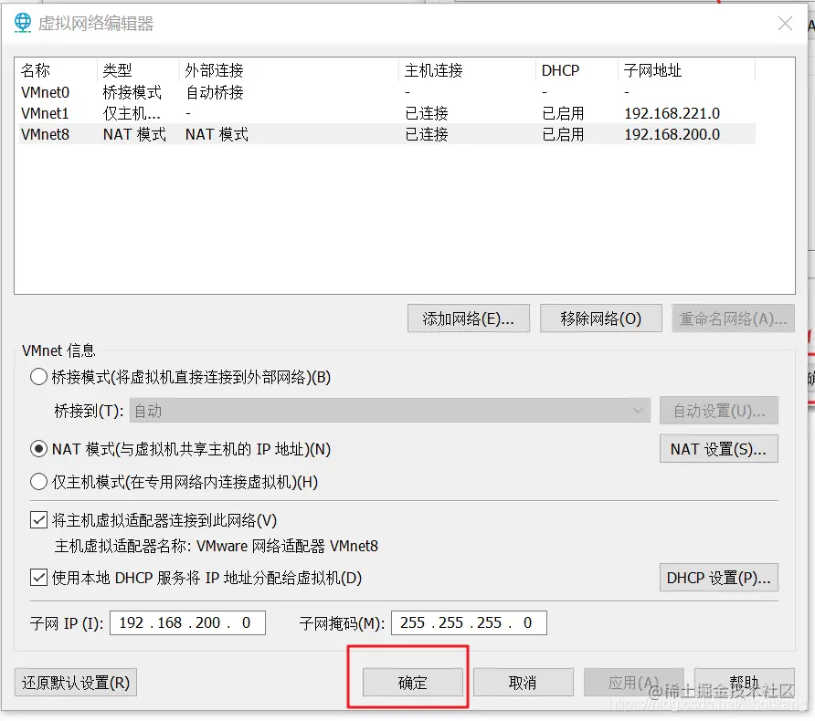Viewport: 815px width, 721px height.
Task: Open DHCP 设置(P)... button
Action: pos(719,577)
